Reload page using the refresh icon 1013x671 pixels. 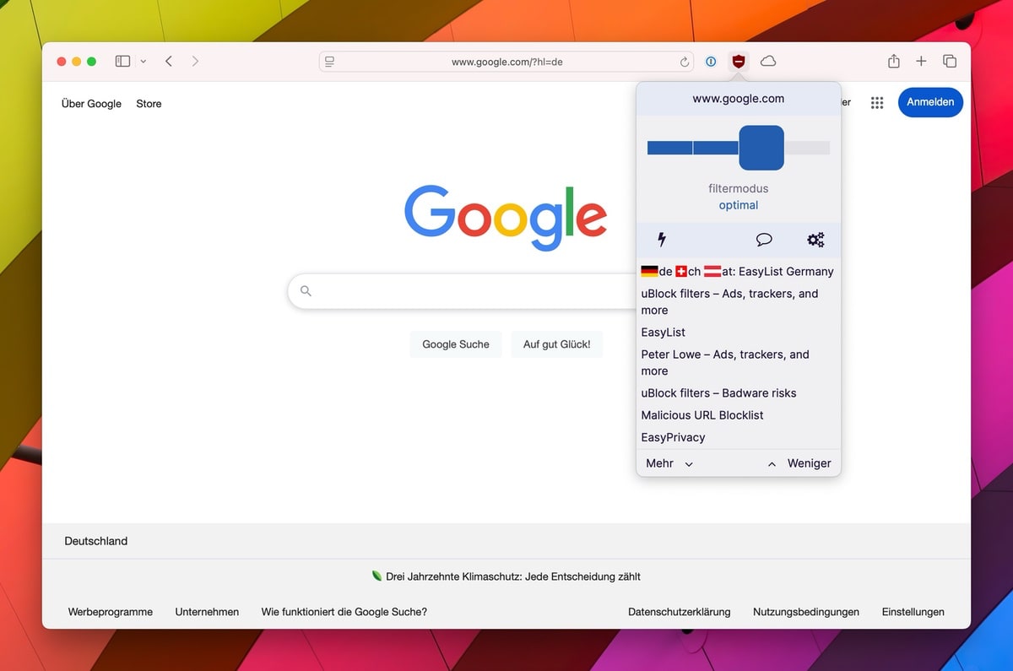tap(685, 62)
